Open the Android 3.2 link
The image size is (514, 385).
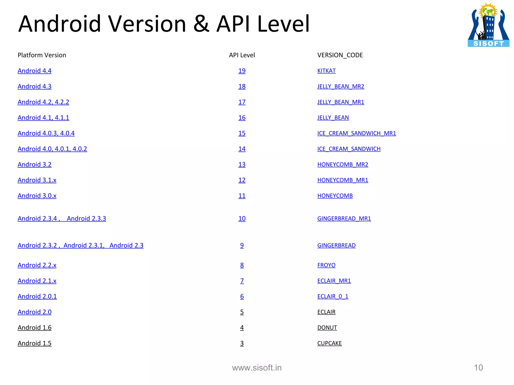[x=35, y=164]
